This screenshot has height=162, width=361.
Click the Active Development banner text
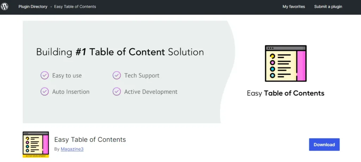(151, 92)
